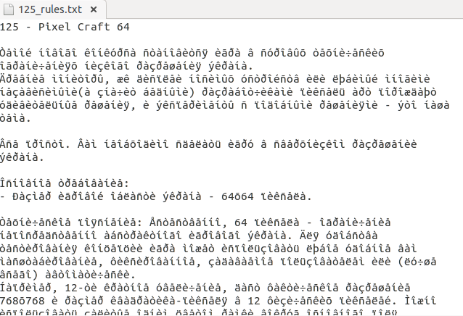This screenshot has height=316, width=463.
Task: Place cursor at 'Îñíîâíîå òðåáîâàíèå:' line
Action: coord(65,183)
